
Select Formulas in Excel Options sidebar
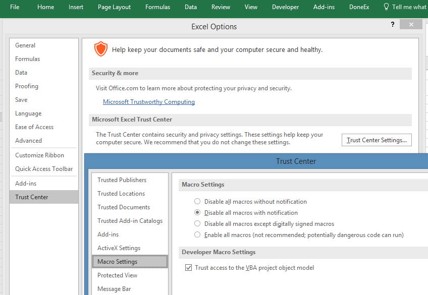(x=44, y=59)
